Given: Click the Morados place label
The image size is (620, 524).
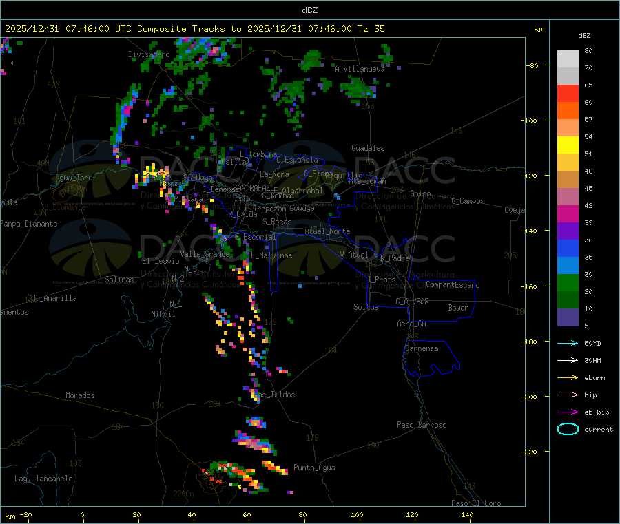Looking at the screenshot, I should [80, 395].
